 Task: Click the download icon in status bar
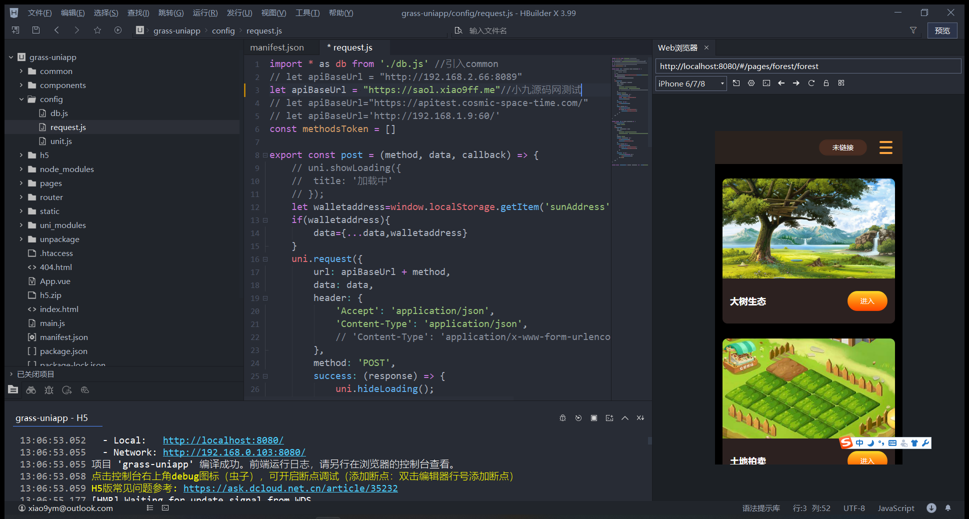[931, 508]
